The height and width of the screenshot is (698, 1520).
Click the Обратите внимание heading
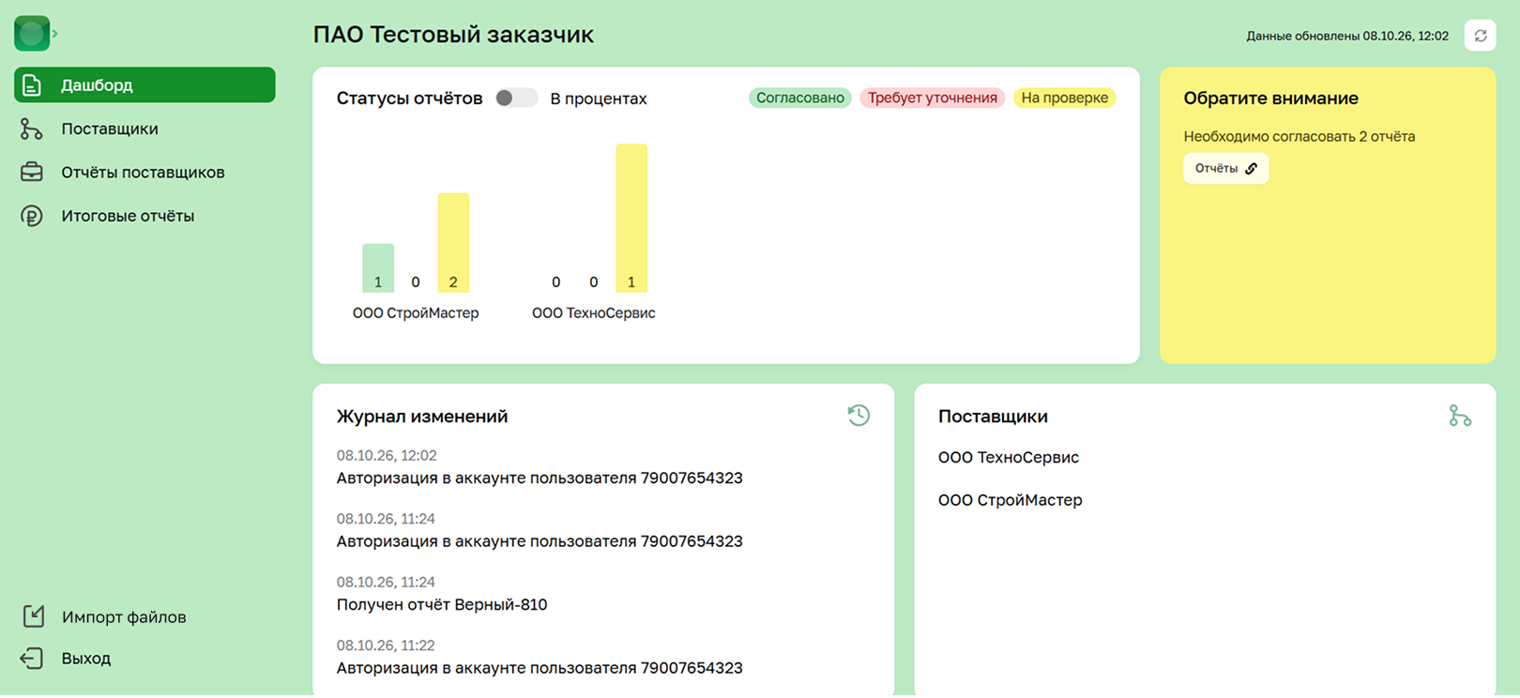(1270, 99)
